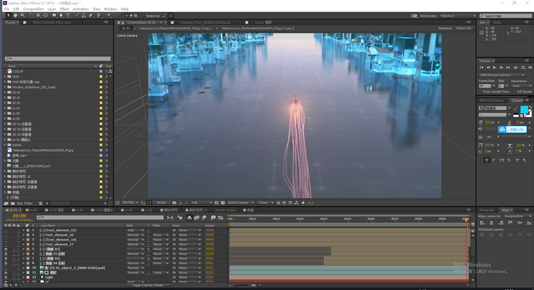This screenshot has height=290, width=534.
Task: Open the RAM Preview Options dropdown
Action: click(502, 75)
